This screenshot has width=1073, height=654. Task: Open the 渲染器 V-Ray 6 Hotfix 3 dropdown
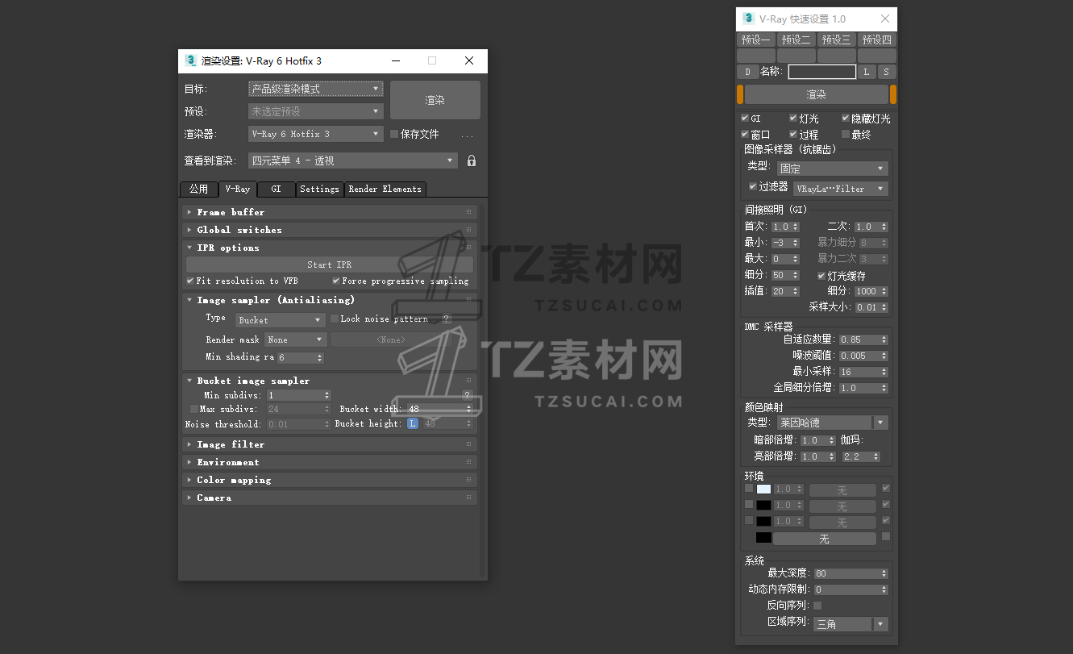pyautogui.click(x=315, y=134)
